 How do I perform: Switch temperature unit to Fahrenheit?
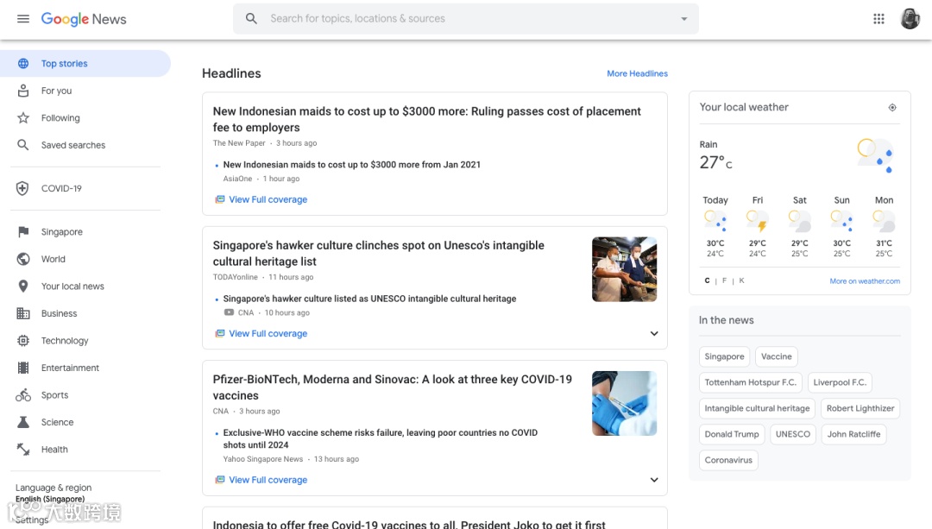click(724, 280)
